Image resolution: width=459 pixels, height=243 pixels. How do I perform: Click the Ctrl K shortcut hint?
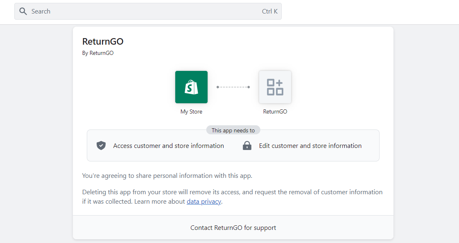pyautogui.click(x=269, y=11)
